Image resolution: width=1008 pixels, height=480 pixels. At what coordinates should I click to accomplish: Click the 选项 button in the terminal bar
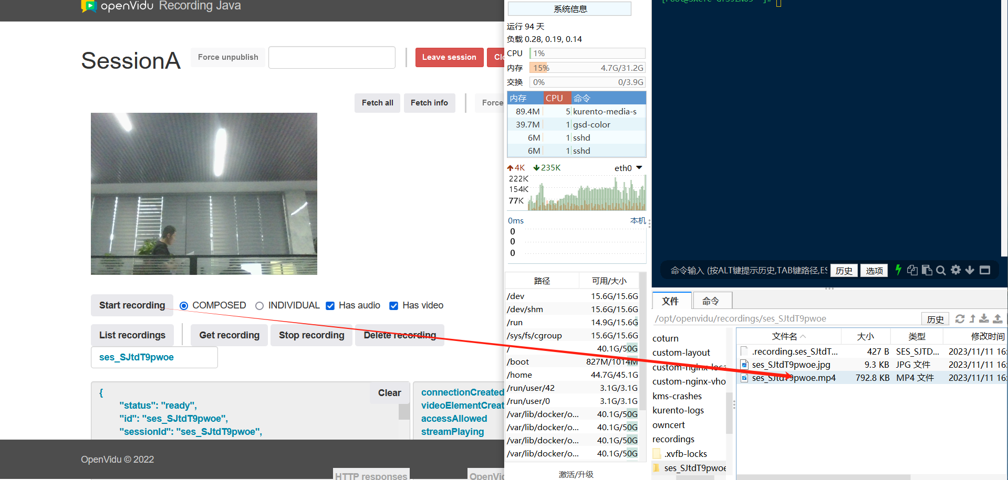coord(875,271)
